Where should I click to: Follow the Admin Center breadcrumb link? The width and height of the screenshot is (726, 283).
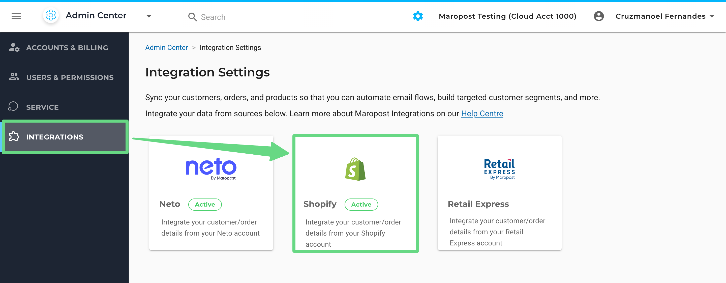[x=166, y=48]
